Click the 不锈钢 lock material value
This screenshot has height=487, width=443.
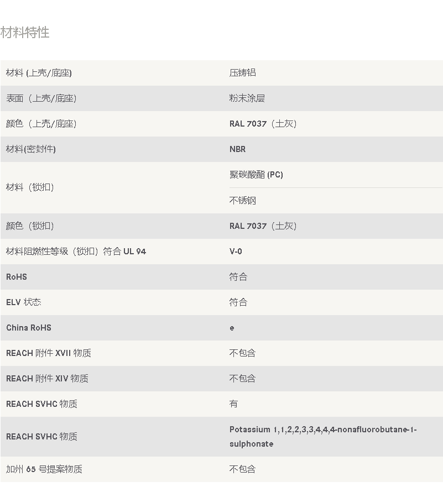click(243, 200)
